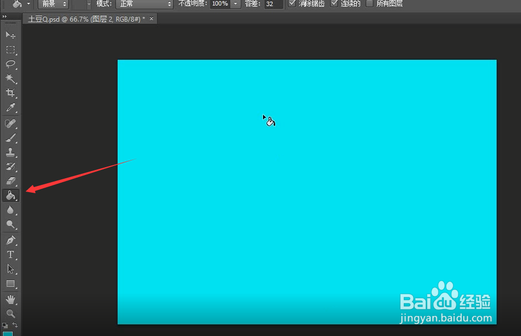This screenshot has height=336, width=521.
Task: Select the Dodge tool
Action: pyautogui.click(x=11, y=225)
